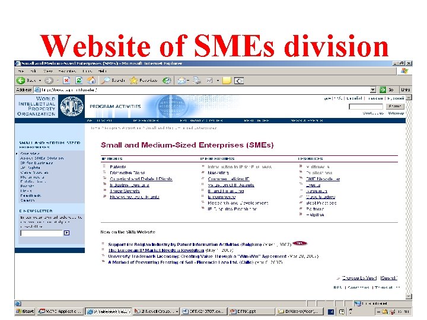Click the Browse by Year link
This screenshot has width=427, height=320.
359,278
